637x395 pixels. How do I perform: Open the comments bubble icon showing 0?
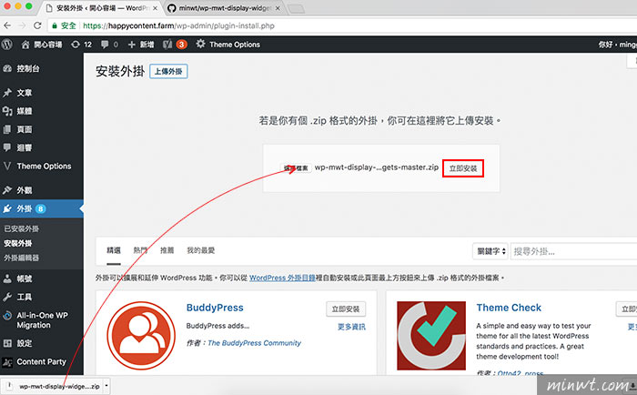(x=105, y=45)
